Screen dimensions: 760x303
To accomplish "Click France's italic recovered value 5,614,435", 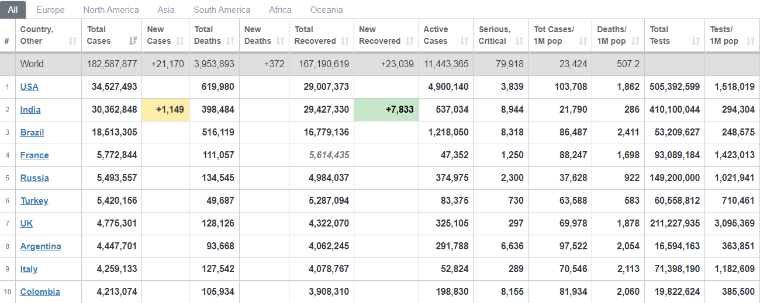I will pos(329,155).
